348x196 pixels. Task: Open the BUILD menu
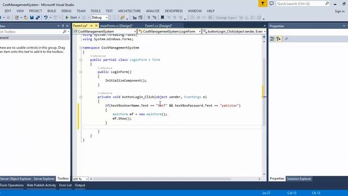[x=52, y=11]
